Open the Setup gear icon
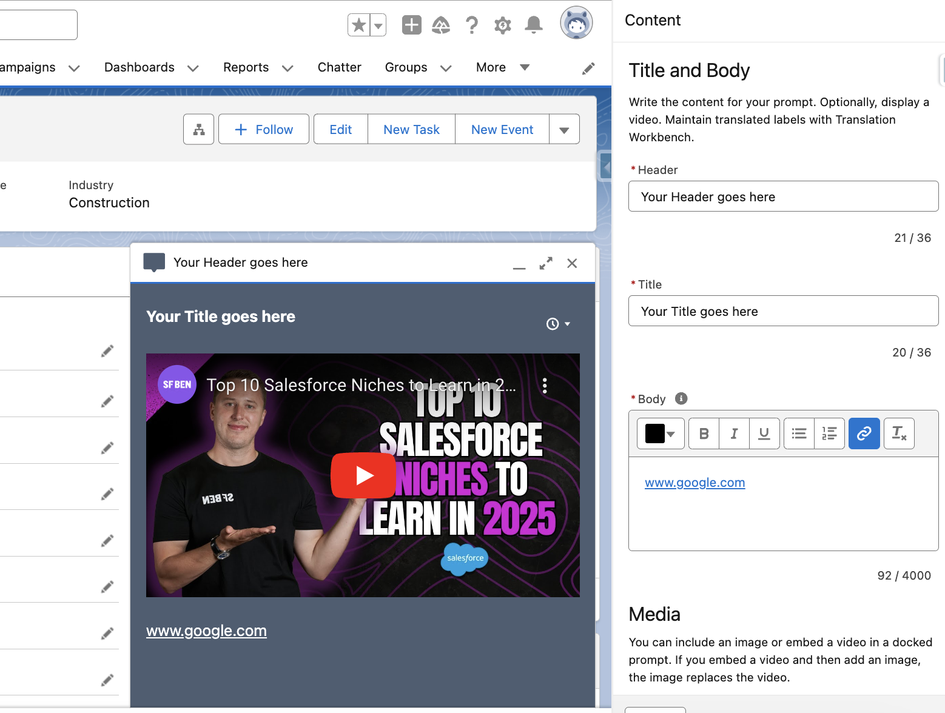Screen dimensions: 945x713 point(502,25)
